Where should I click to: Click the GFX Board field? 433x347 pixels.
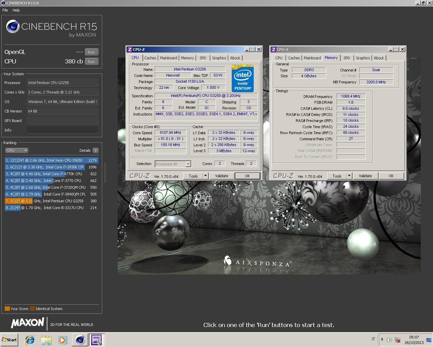click(x=63, y=121)
